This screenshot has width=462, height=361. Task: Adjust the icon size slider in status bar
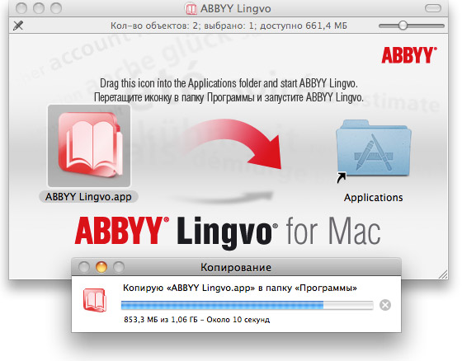point(412,26)
